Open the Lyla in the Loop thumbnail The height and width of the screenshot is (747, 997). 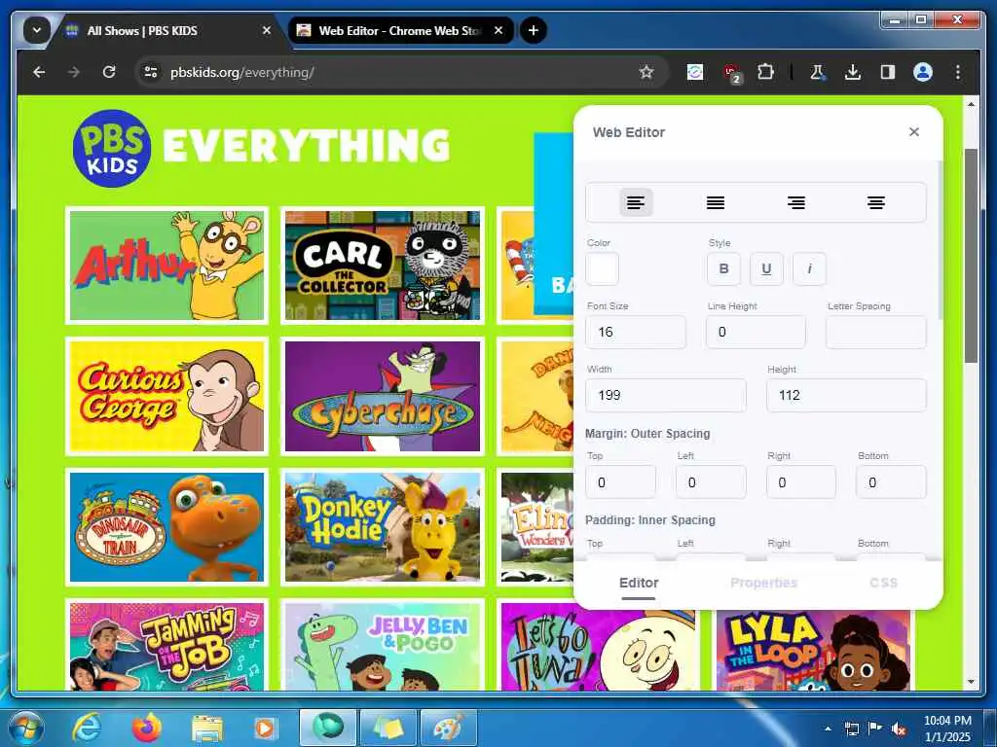[814, 651]
